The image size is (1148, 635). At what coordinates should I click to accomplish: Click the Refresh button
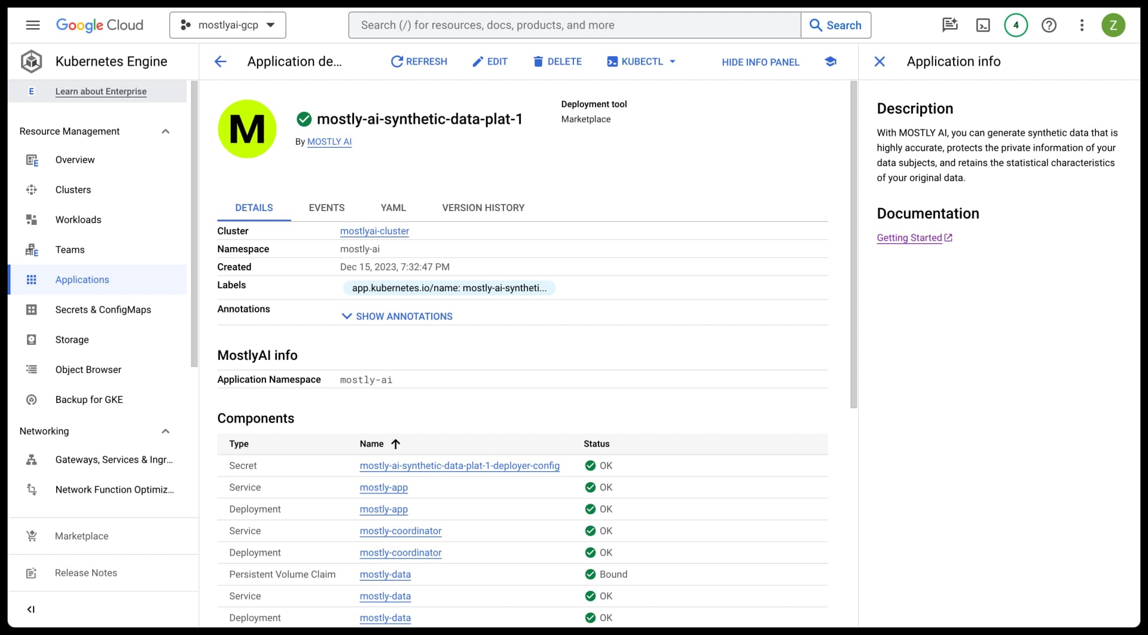click(x=419, y=62)
